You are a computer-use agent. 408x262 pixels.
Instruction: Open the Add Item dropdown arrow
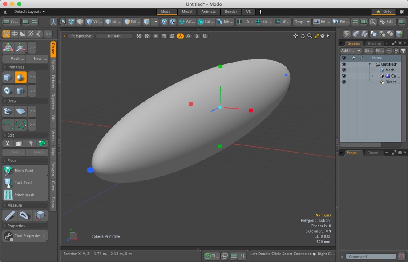click(359, 51)
